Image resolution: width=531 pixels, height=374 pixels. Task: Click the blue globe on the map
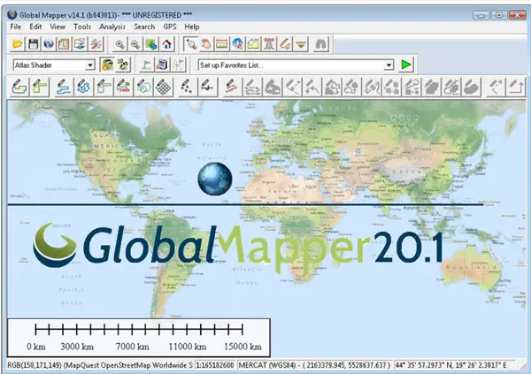tap(215, 179)
